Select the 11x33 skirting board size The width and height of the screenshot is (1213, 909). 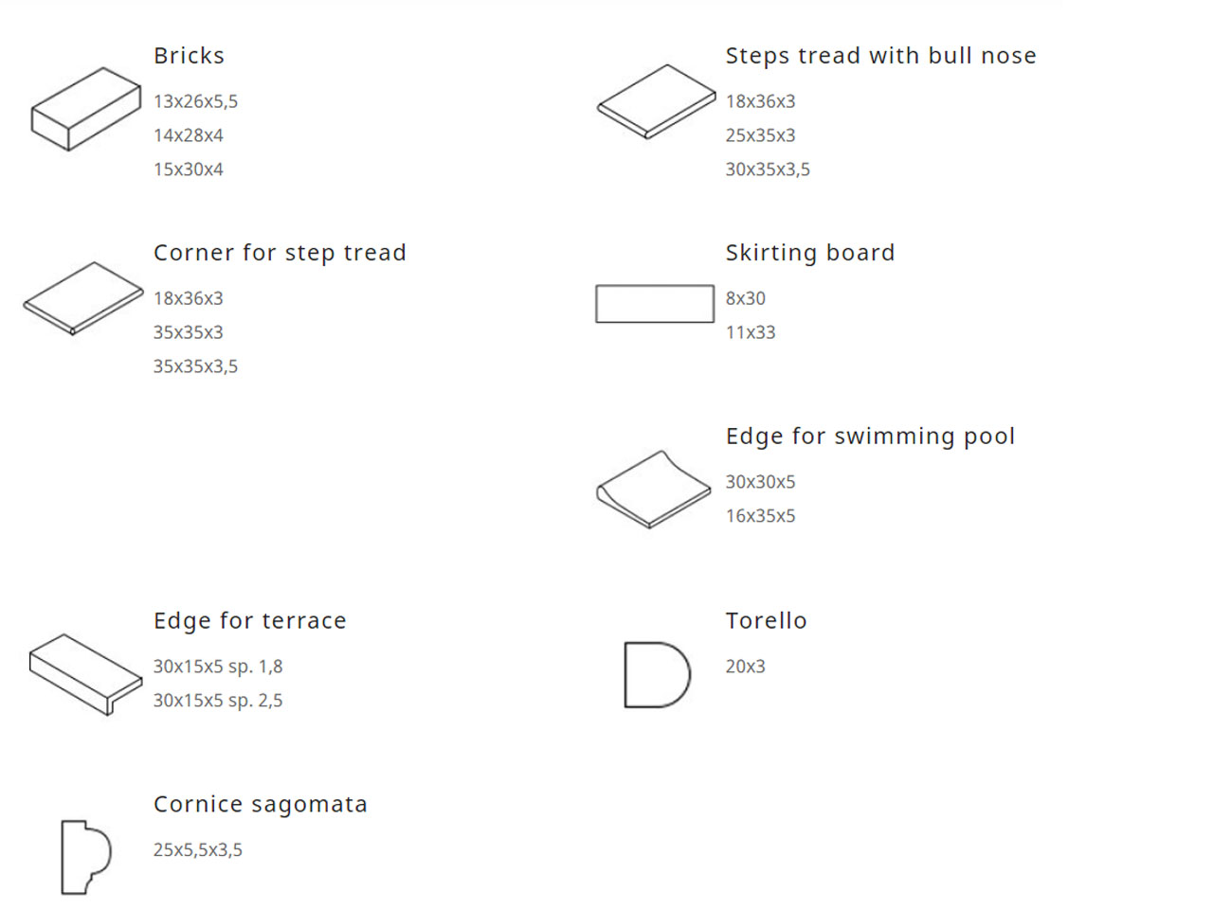(x=751, y=332)
